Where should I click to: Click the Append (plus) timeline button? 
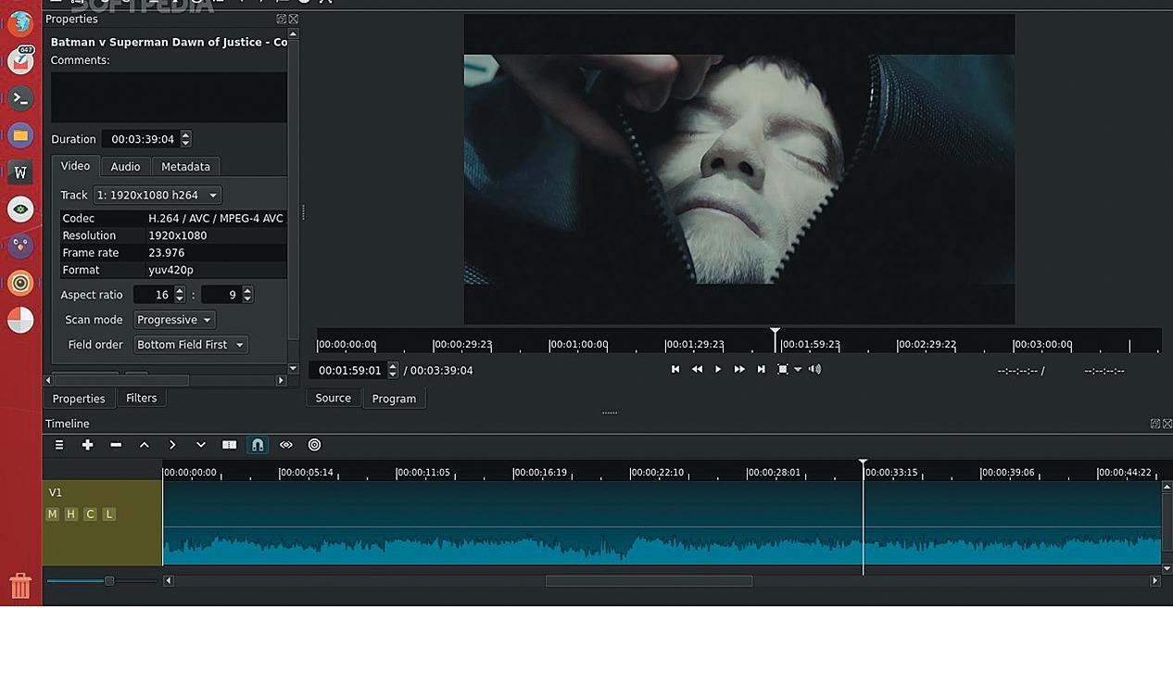point(87,445)
